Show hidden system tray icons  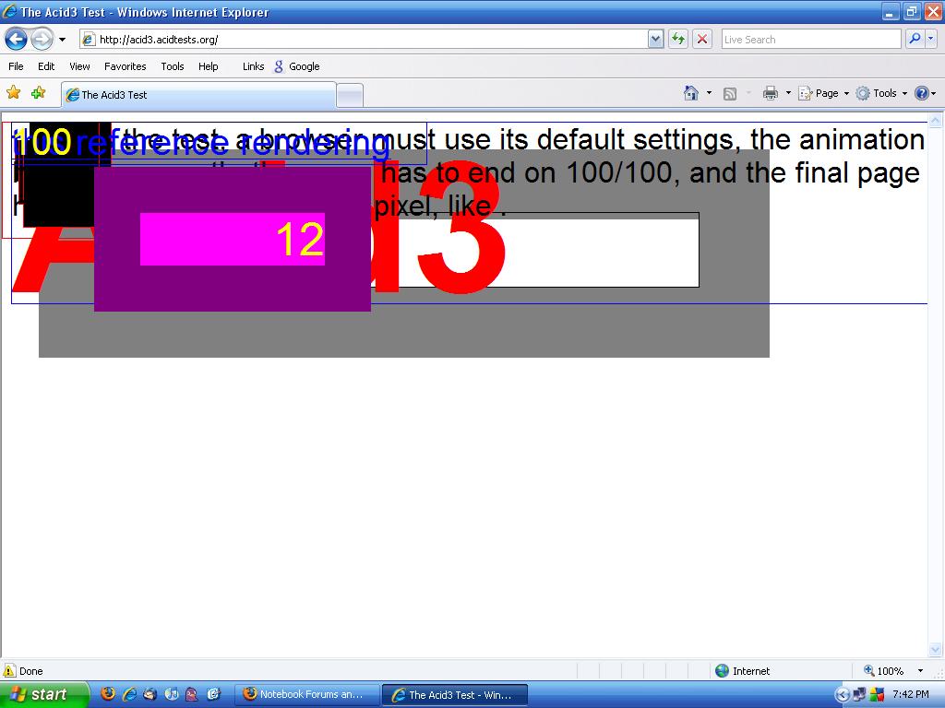[842, 695]
